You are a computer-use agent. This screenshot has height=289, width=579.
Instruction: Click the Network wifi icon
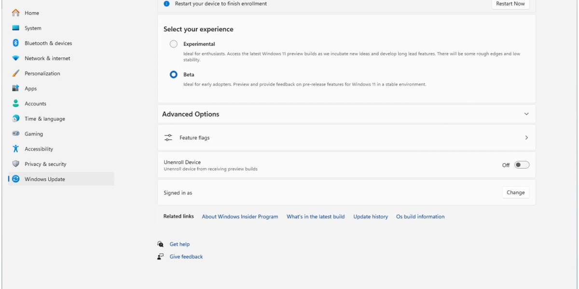tap(16, 58)
